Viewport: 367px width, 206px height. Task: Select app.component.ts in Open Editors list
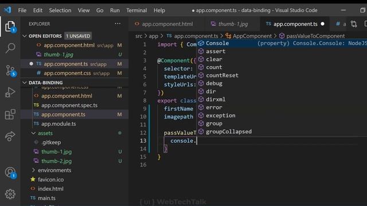point(75,64)
